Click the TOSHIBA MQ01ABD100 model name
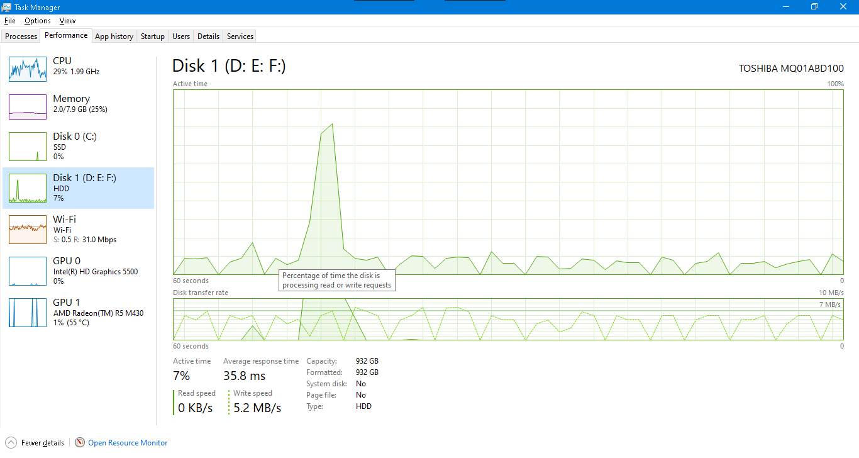Screen dimensions: 859x458 (x=791, y=68)
